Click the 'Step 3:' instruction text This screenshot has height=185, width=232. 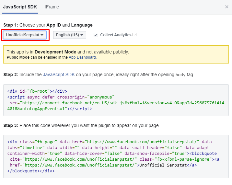82,125
